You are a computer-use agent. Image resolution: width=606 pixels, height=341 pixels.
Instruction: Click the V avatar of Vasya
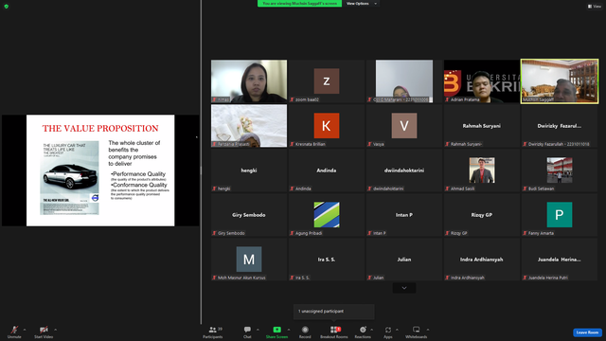(x=404, y=126)
